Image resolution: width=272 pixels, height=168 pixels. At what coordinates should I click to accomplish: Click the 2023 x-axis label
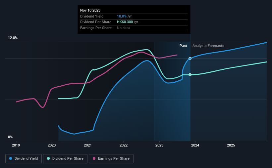[159, 145]
